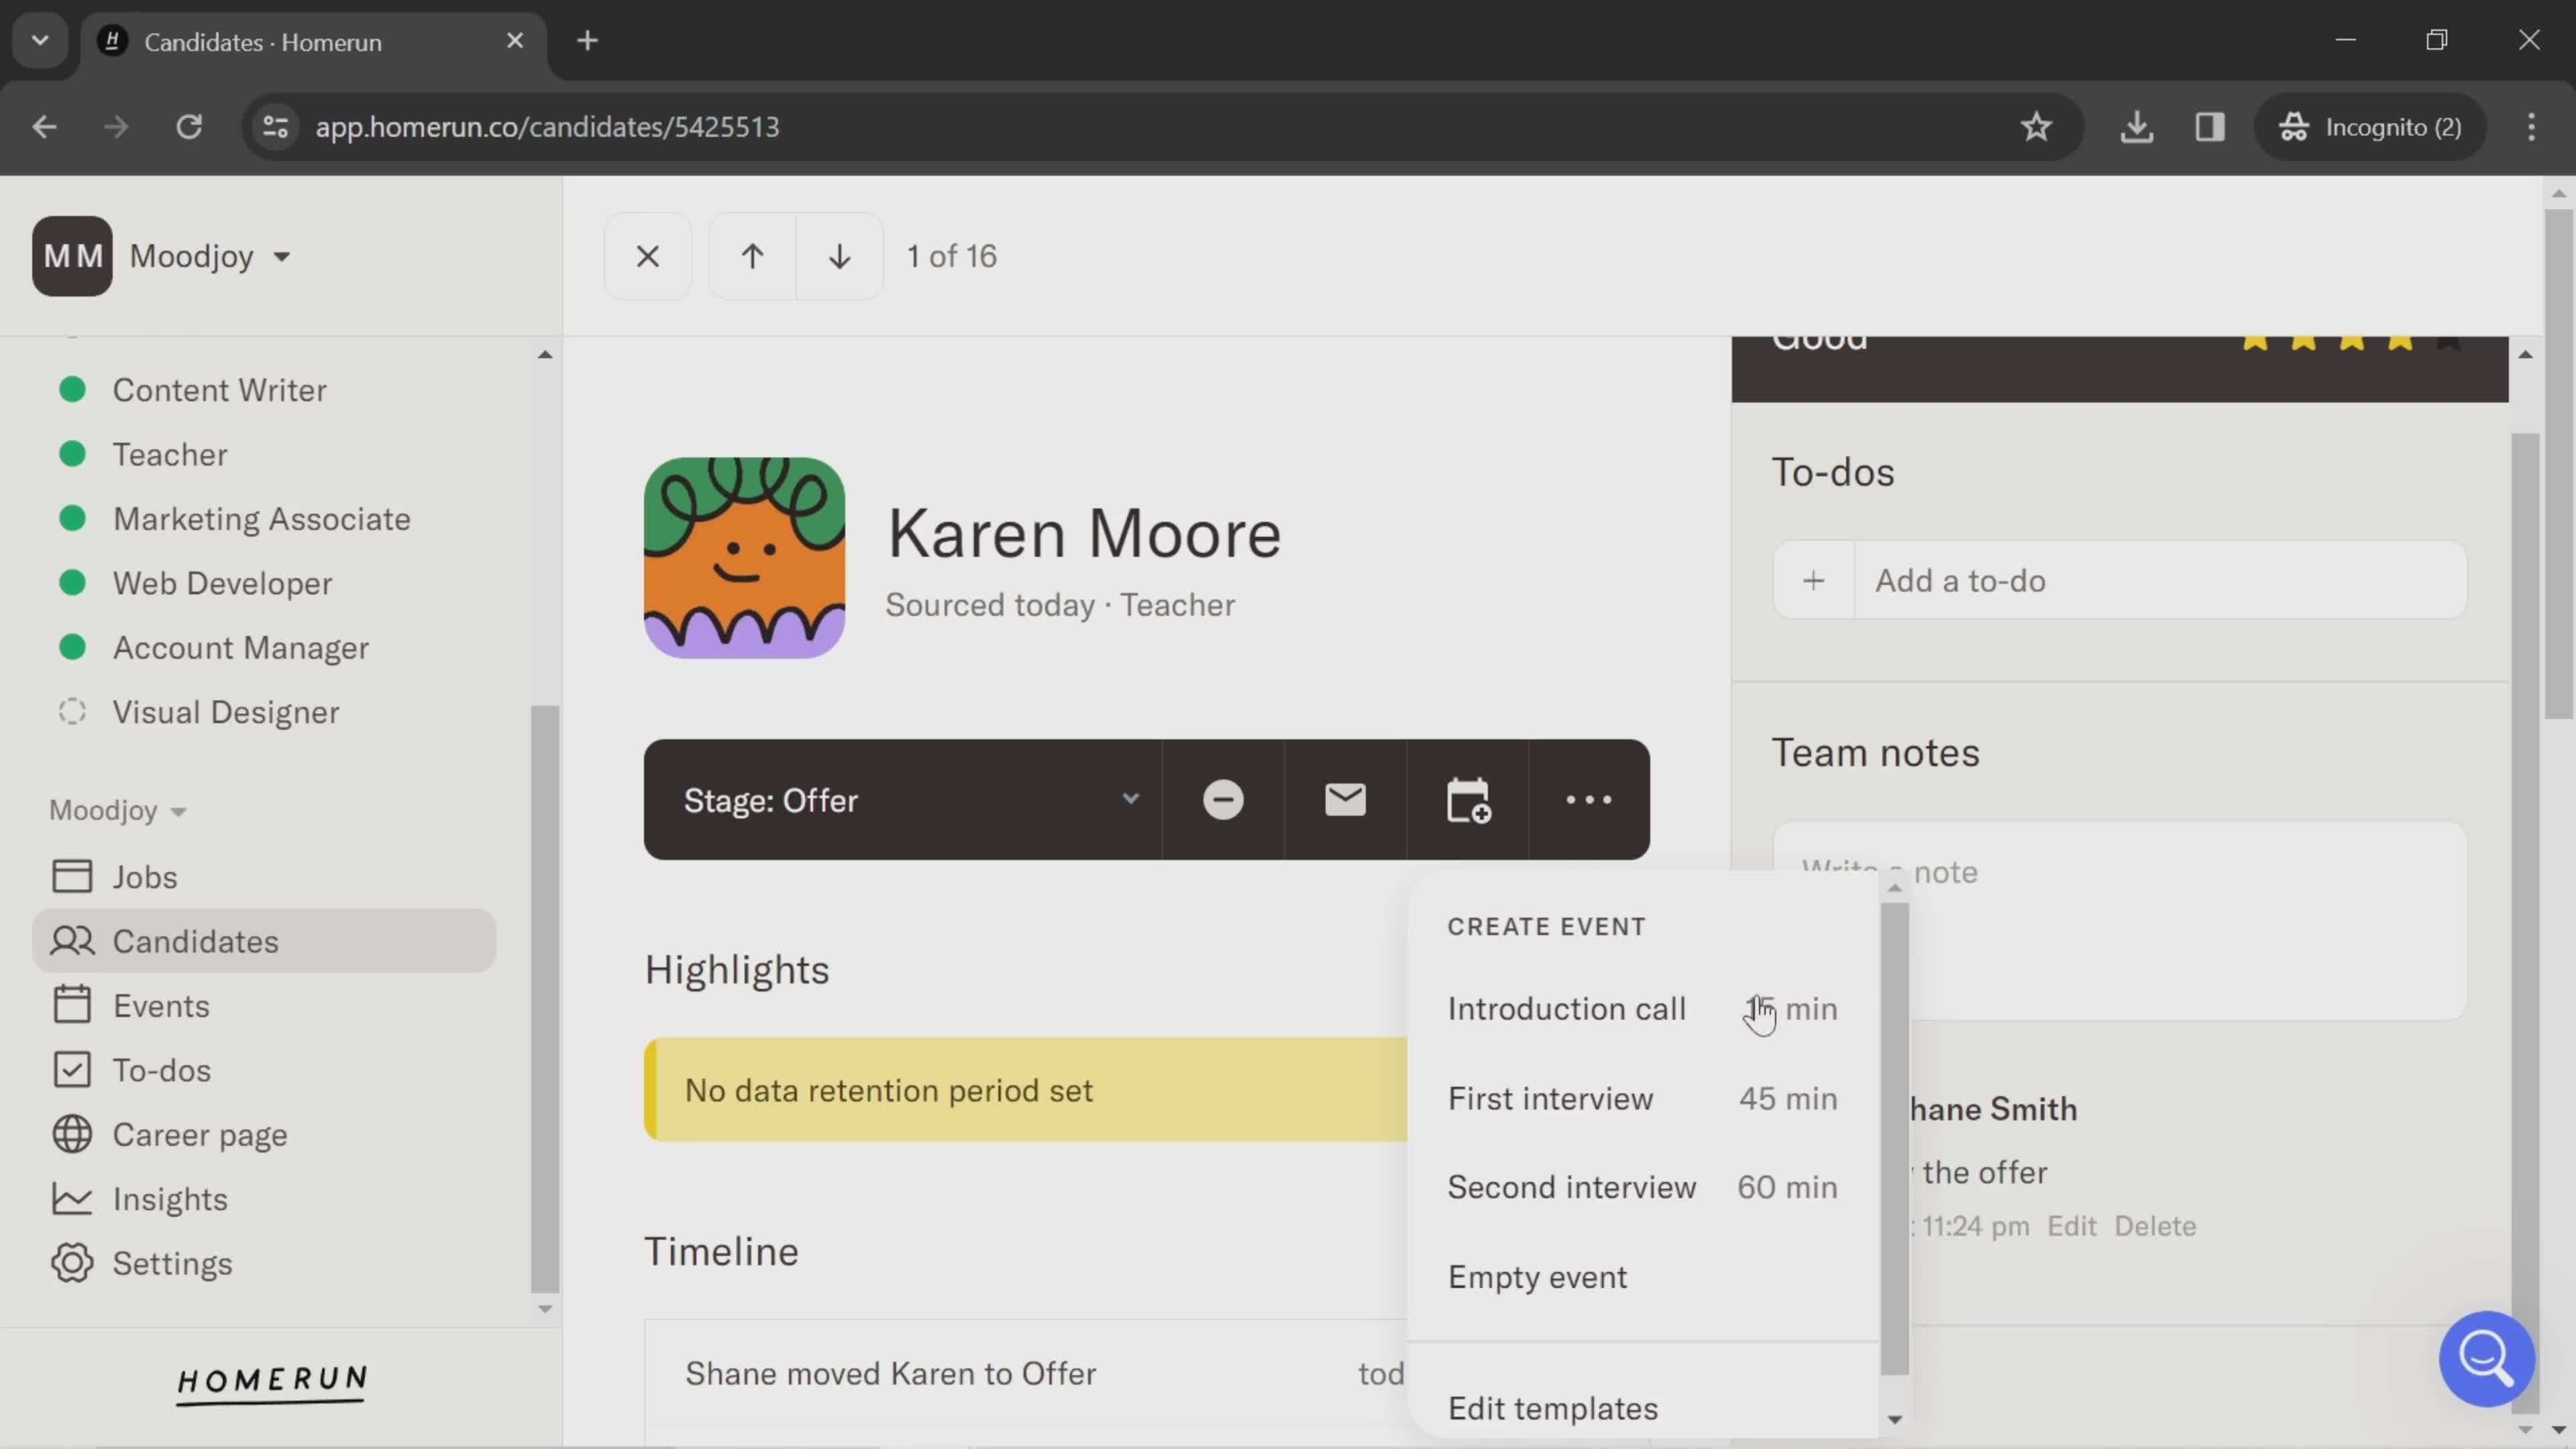
Task: Open browser downloads
Action: [2136, 127]
